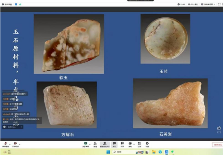
Task: Click the meeting timer showing 29:48
Action: [181, 4]
